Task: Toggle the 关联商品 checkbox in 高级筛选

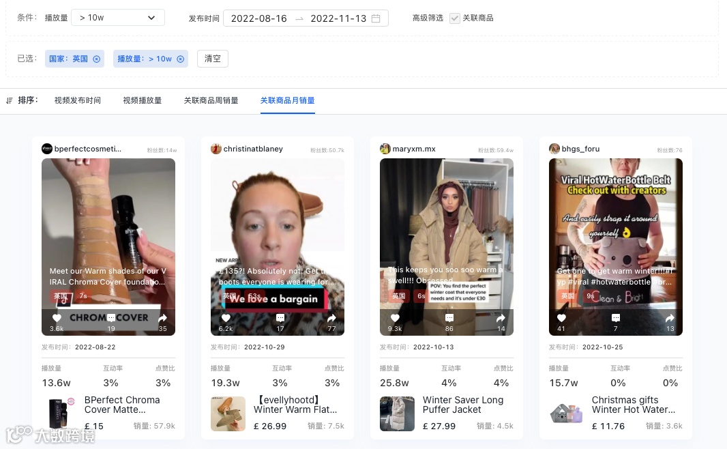Action: pyautogui.click(x=454, y=18)
